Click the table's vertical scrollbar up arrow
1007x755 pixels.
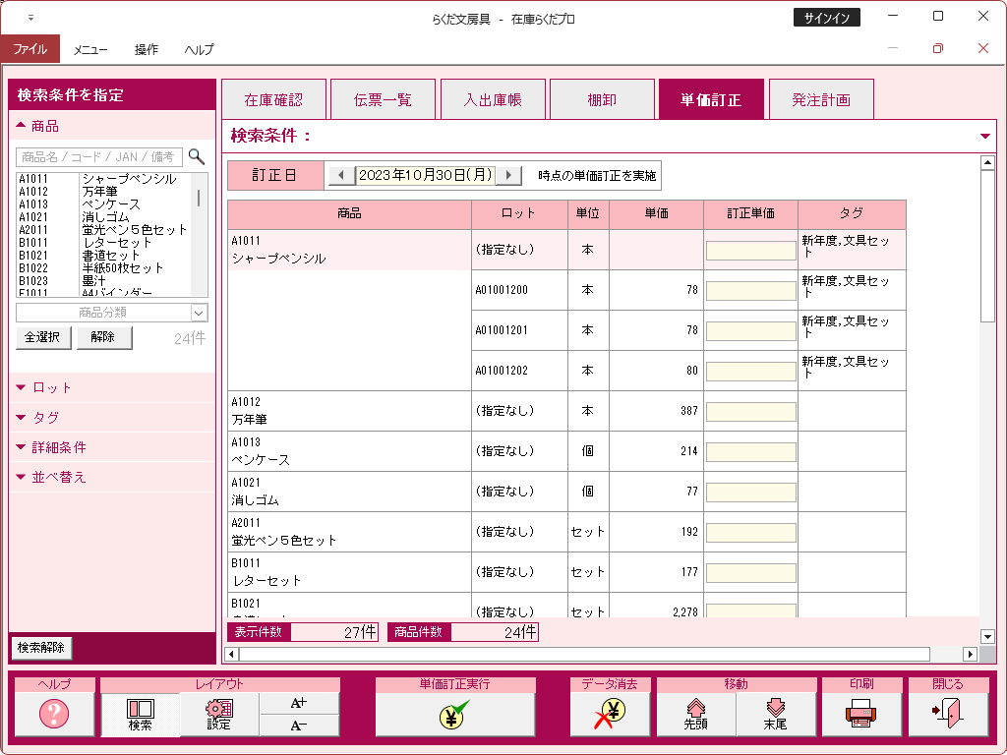[987, 163]
